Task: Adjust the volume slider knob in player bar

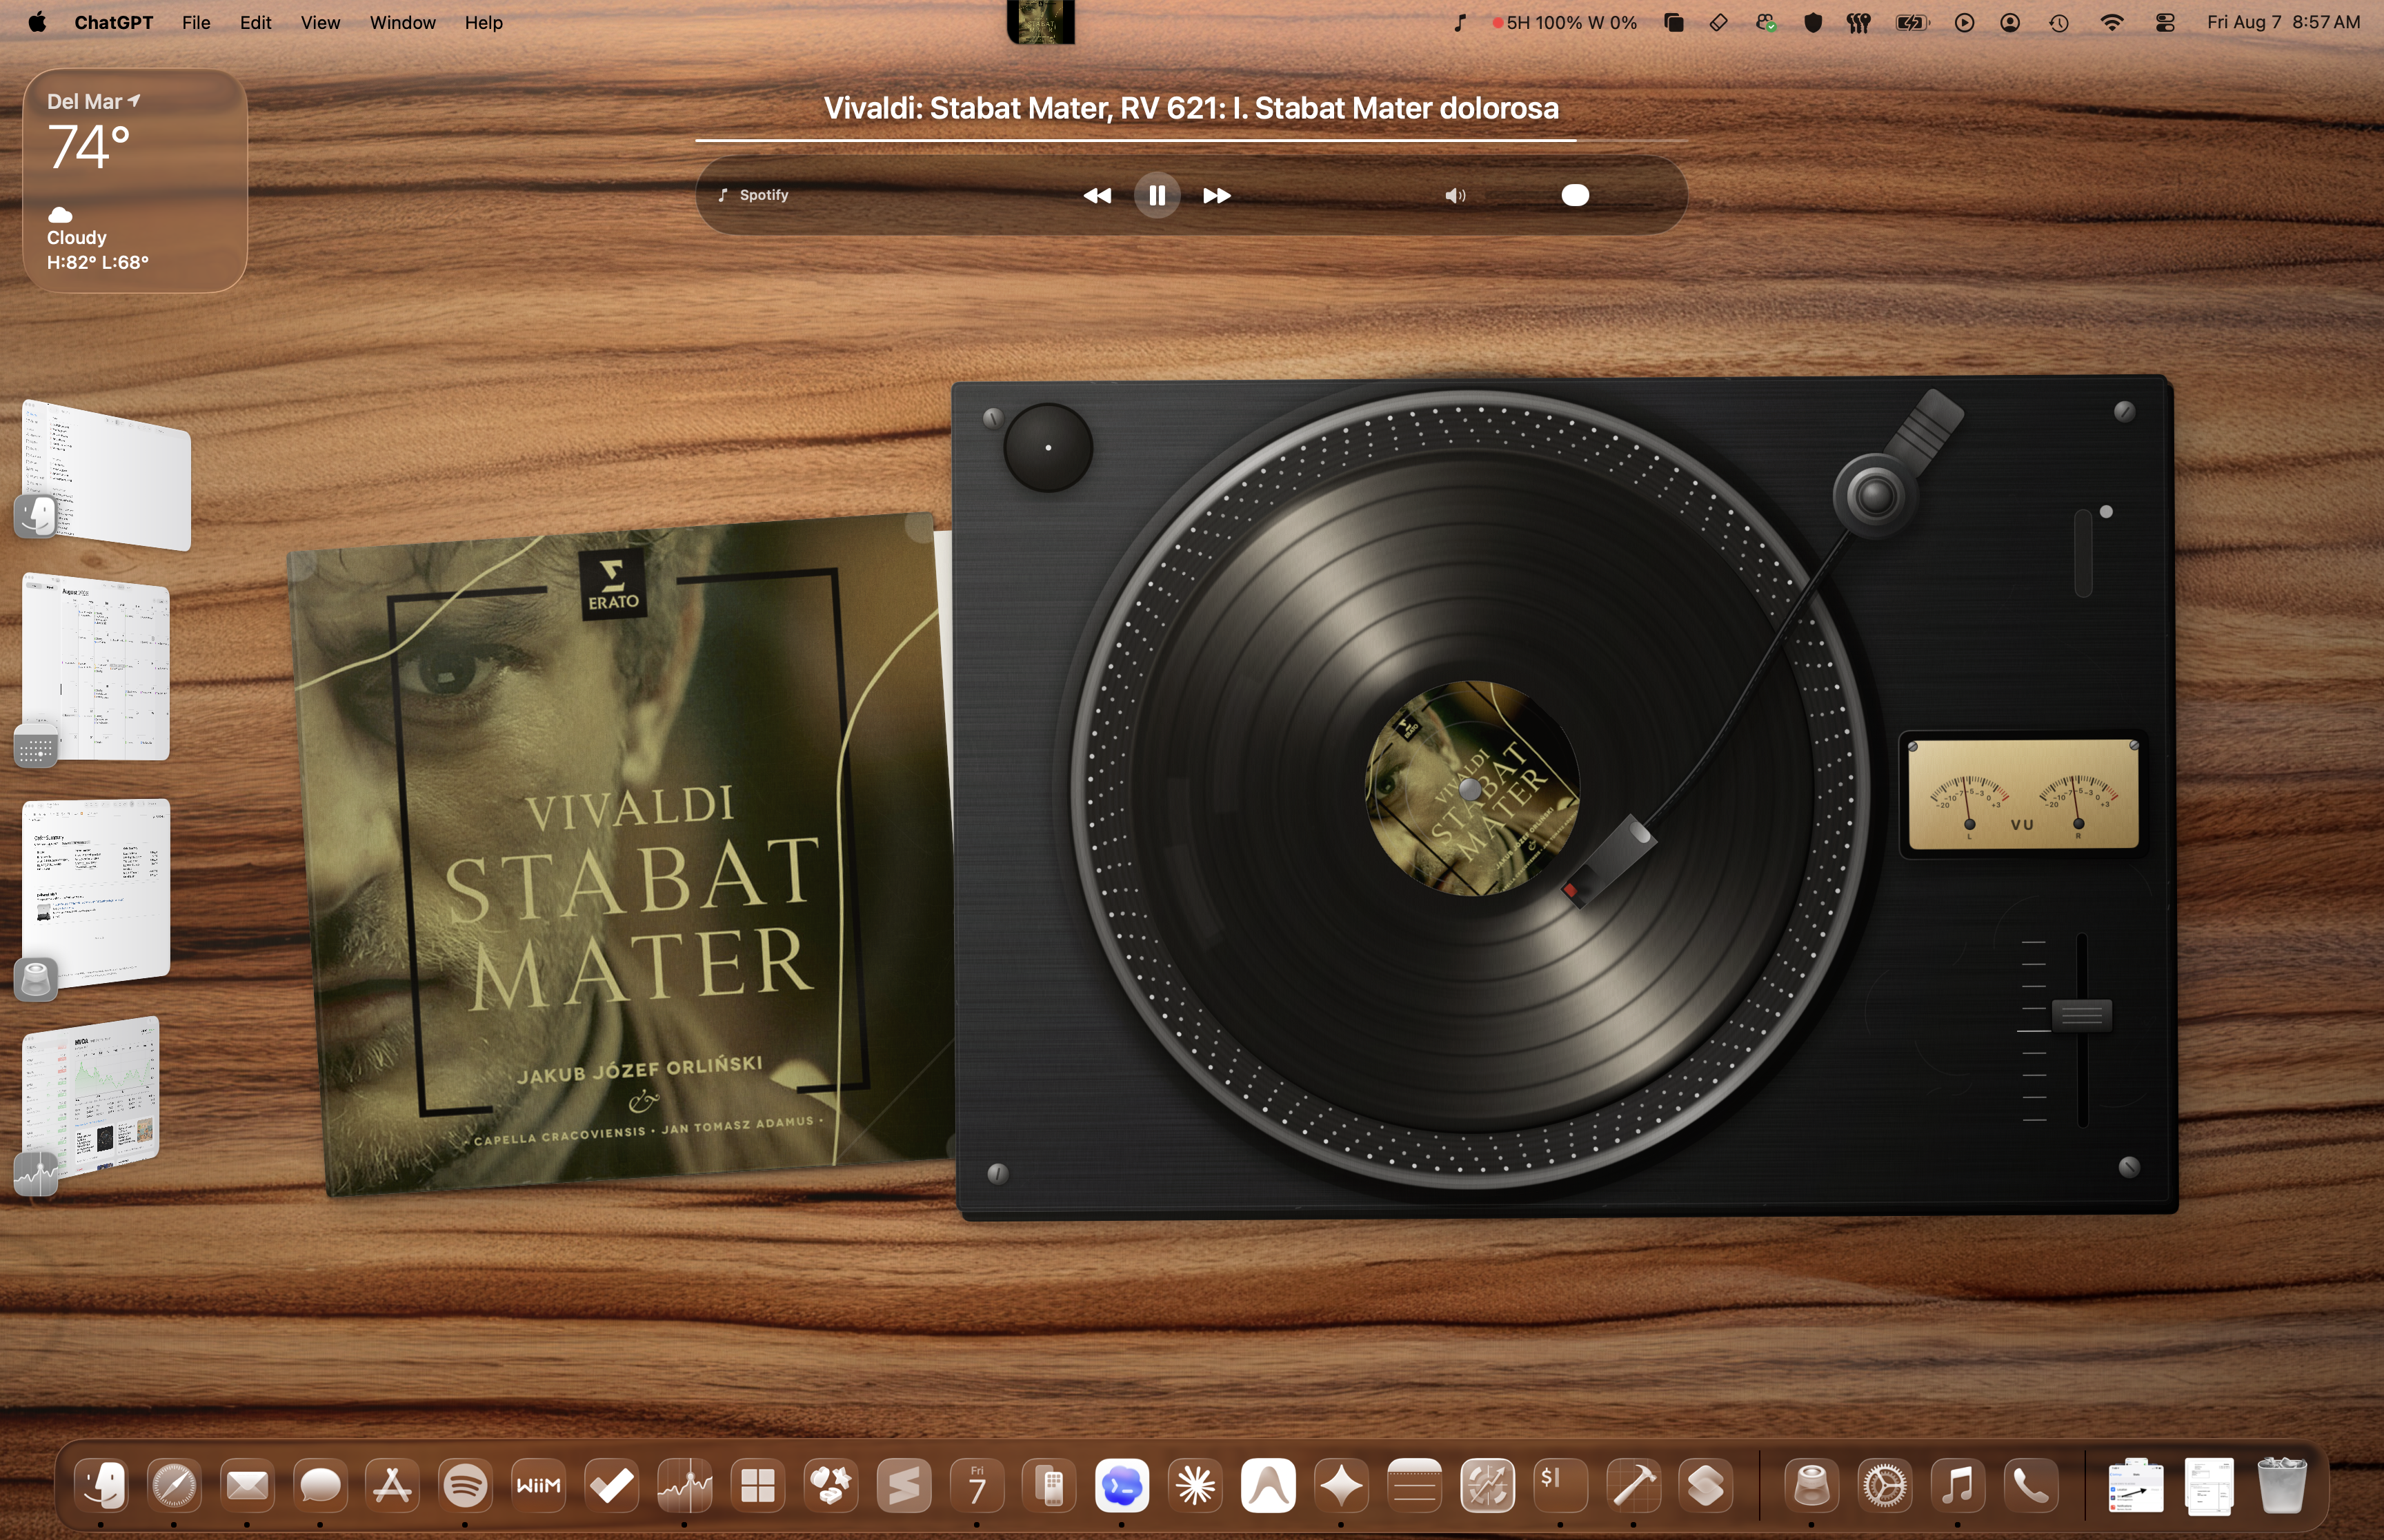Action: pos(1575,195)
